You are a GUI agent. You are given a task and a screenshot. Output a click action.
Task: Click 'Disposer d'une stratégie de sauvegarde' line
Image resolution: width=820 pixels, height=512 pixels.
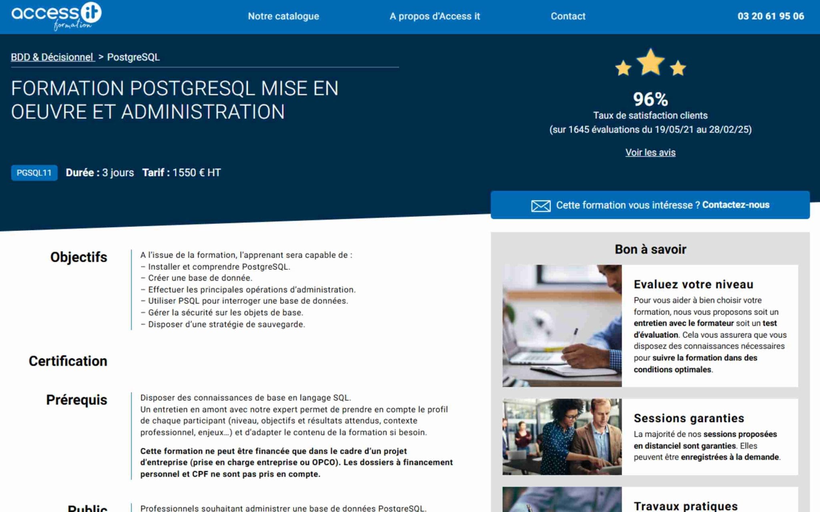[x=223, y=324]
